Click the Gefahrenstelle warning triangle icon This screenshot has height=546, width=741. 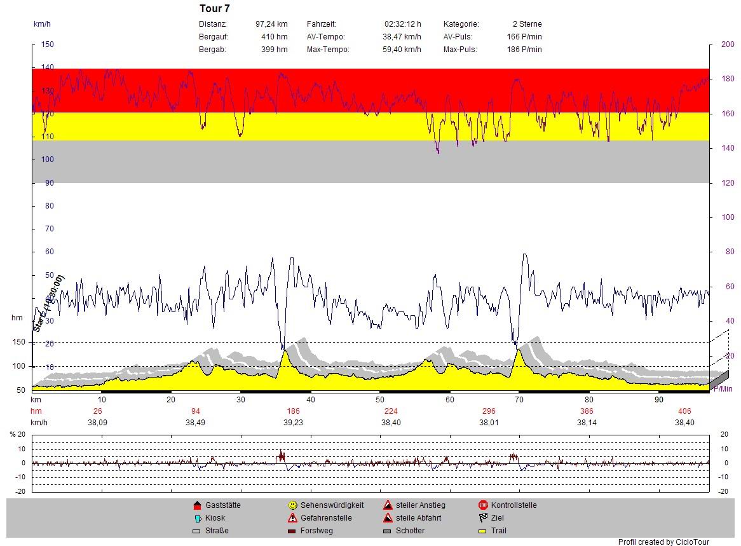coord(292,518)
